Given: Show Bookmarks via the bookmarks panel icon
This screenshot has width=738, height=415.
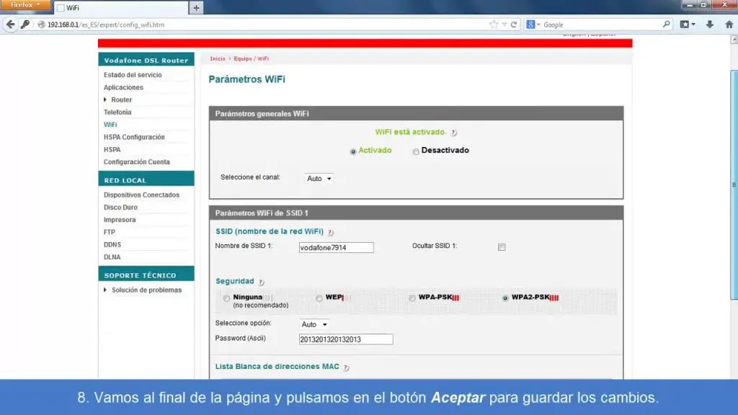Looking at the screenshot, I should point(685,24).
